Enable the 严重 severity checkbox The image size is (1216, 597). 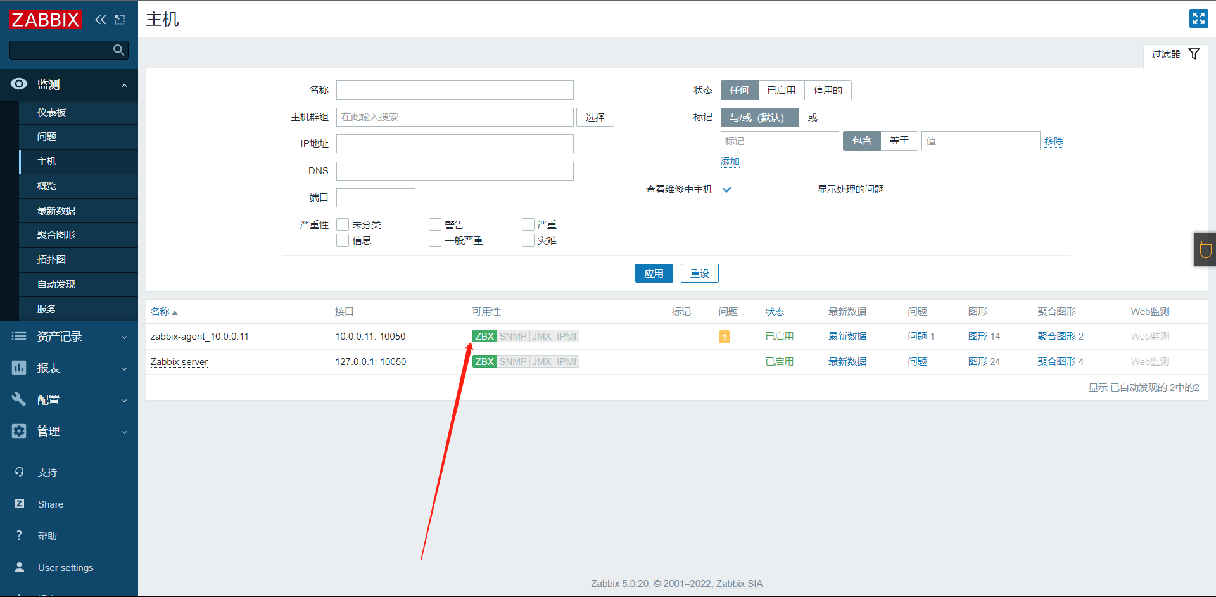[528, 224]
